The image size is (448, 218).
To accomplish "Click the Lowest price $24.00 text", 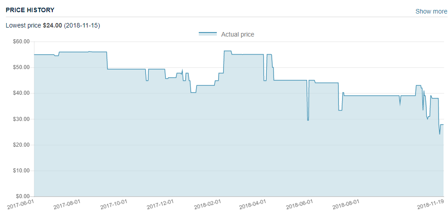I will 34,25.
